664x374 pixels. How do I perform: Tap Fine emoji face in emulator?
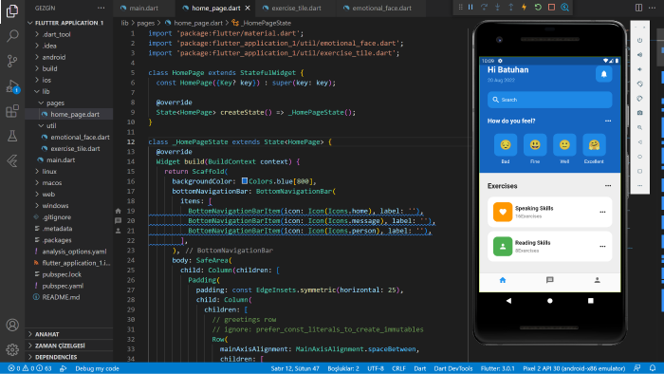point(535,145)
